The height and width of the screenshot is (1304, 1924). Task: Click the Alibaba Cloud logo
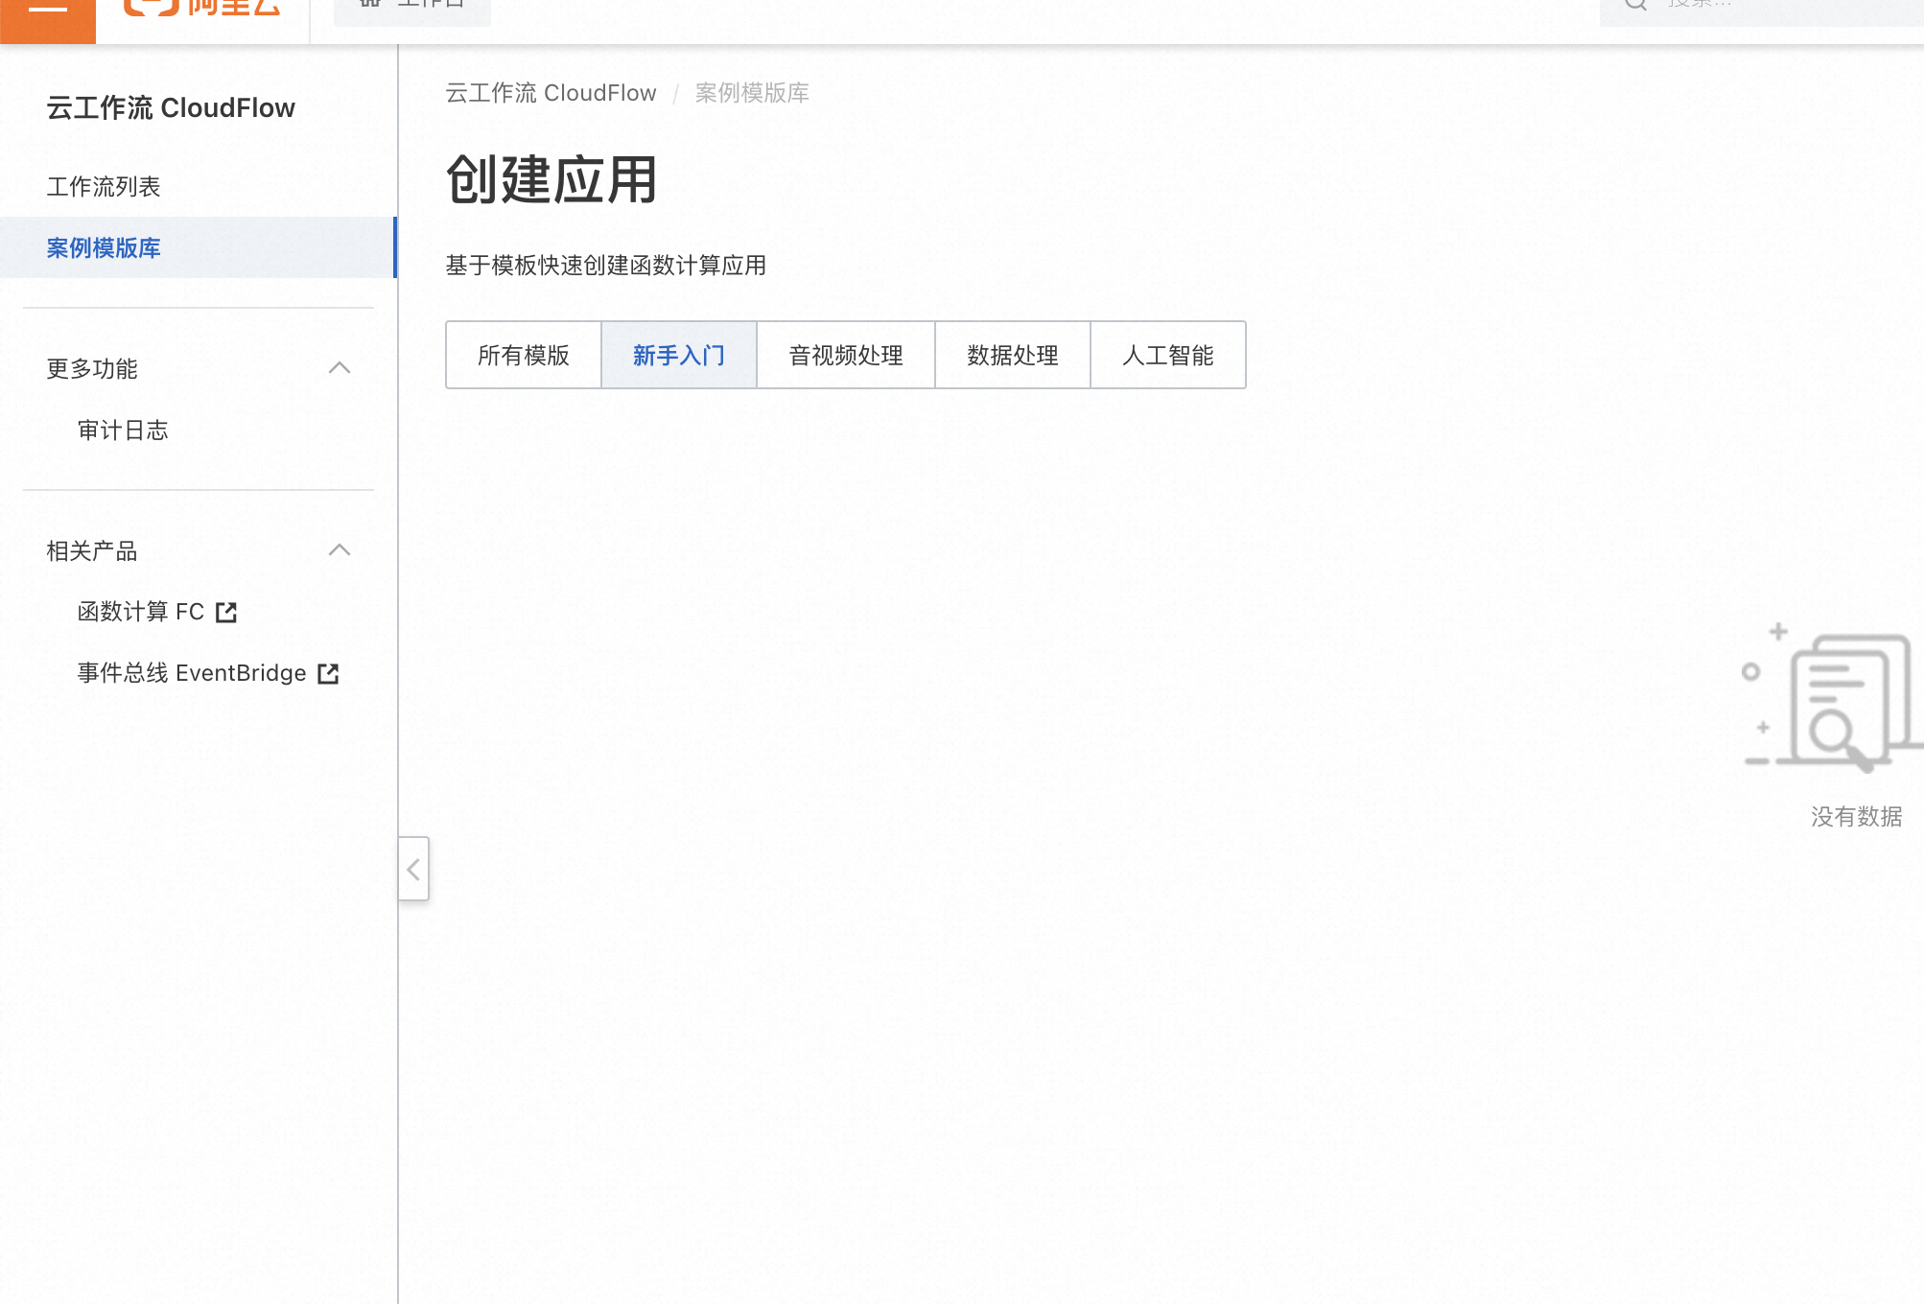click(202, 8)
